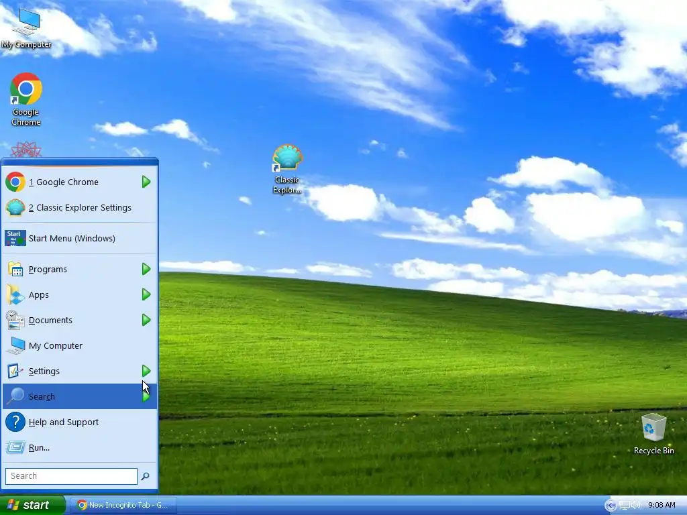Click the Help and Support question icon

pyautogui.click(x=15, y=422)
